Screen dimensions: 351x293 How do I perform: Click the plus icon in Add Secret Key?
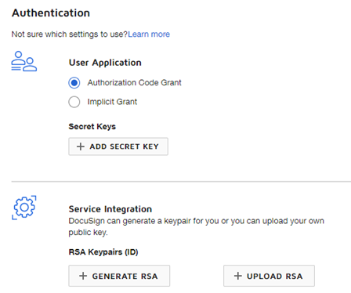coord(81,146)
